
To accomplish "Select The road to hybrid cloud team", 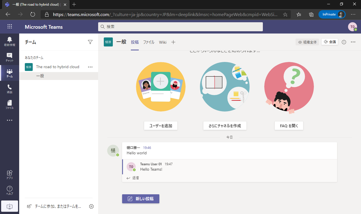I will (x=58, y=67).
